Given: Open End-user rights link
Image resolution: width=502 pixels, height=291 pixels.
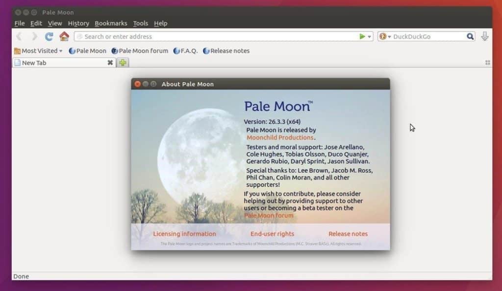Looking at the screenshot, I should pyautogui.click(x=272, y=234).
